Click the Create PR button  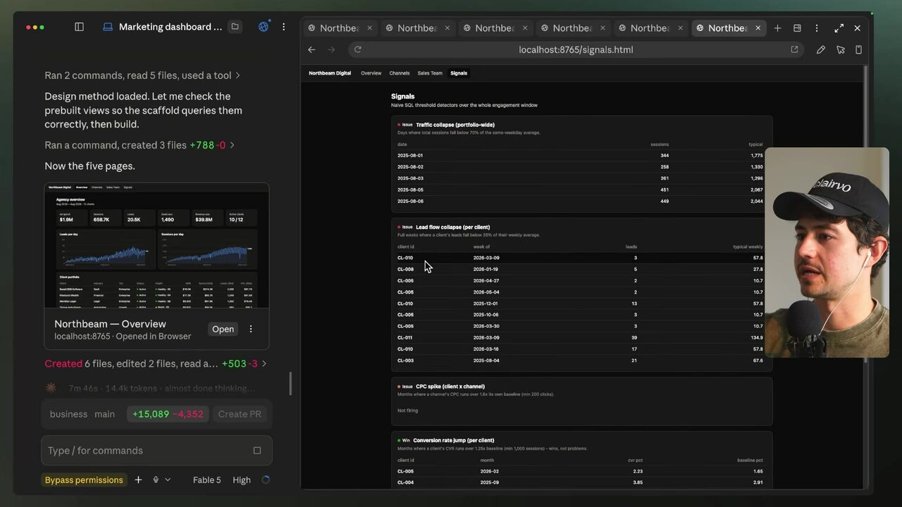coord(240,414)
